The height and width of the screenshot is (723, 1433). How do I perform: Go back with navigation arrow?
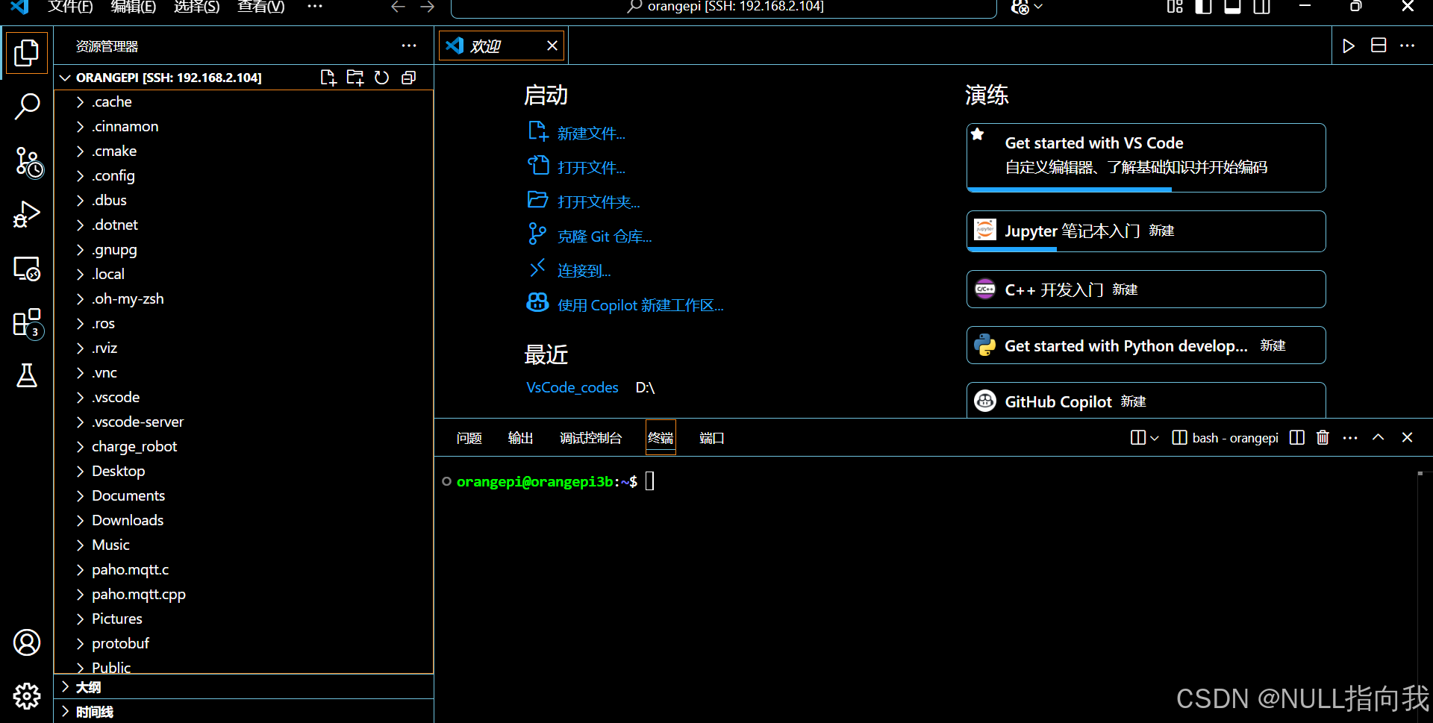[399, 7]
